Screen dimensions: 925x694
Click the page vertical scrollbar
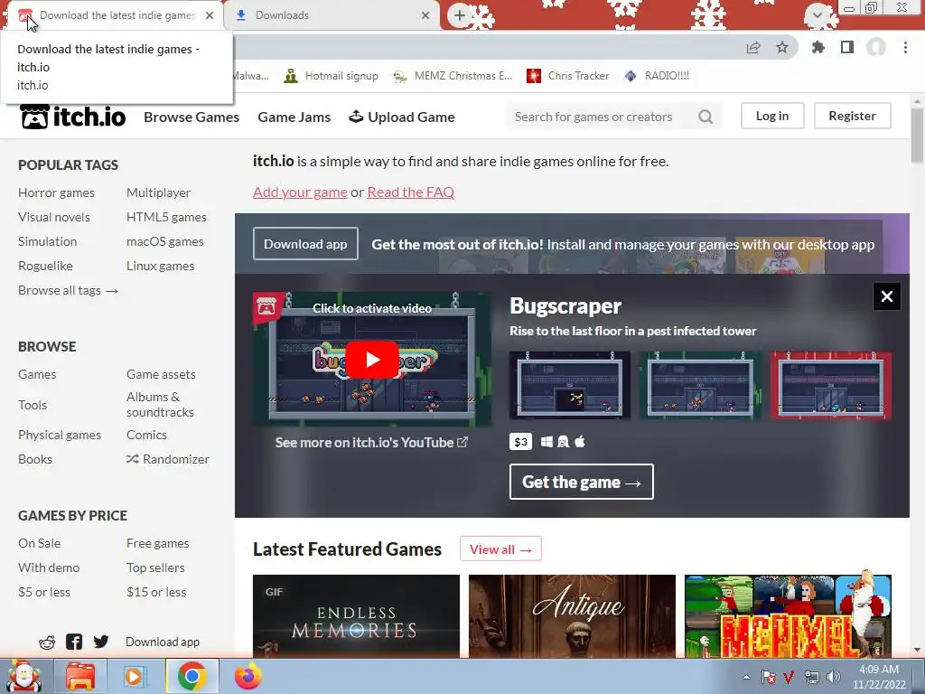tap(917, 136)
